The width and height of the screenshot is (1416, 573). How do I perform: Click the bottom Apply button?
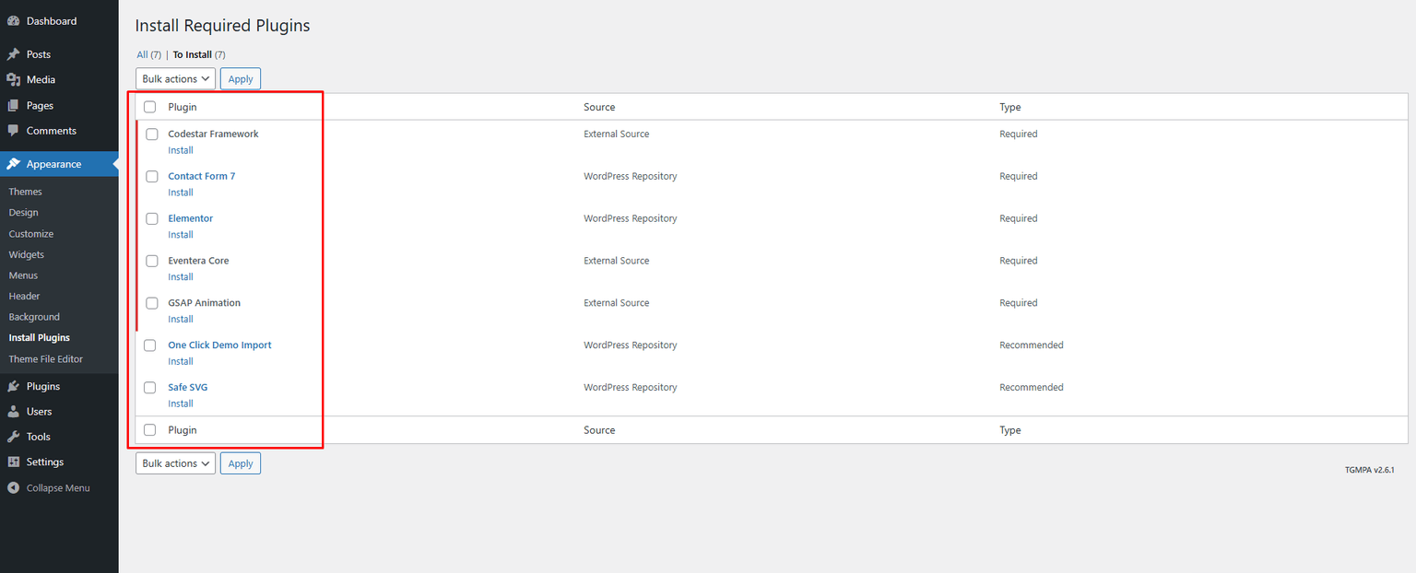[x=241, y=463]
